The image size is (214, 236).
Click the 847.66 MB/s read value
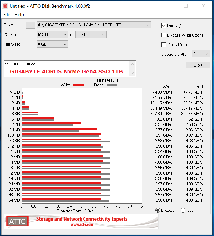pos(192,114)
